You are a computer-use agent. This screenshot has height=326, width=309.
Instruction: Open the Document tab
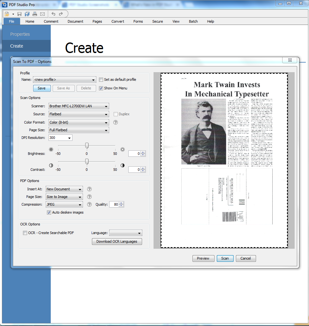point(75,21)
